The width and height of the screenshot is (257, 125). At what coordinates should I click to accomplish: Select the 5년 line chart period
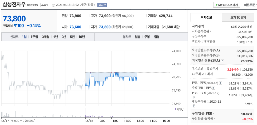(72, 37)
